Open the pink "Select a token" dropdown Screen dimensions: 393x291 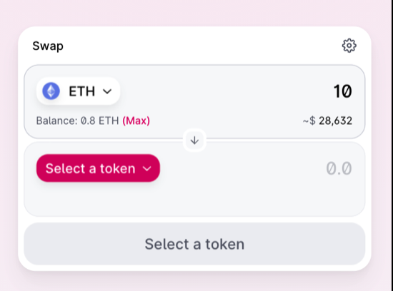98,168
